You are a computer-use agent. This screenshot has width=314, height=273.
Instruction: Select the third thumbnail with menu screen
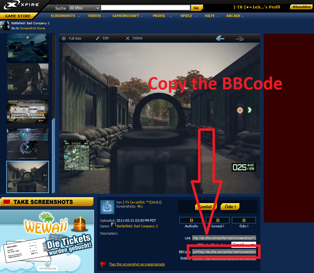coord(28,111)
